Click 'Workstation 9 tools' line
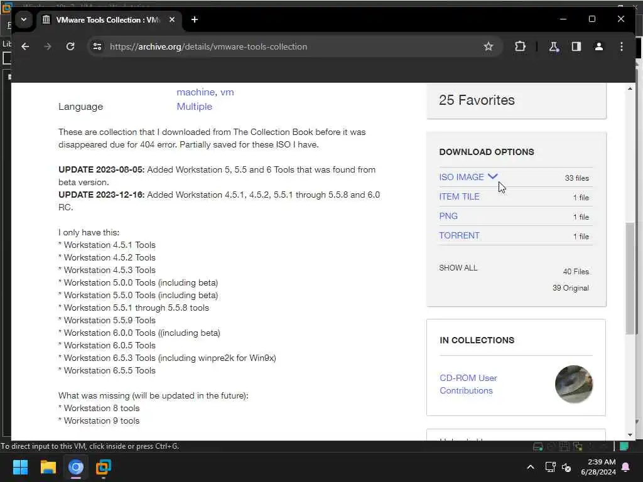The height and width of the screenshot is (482, 643). [x=99, y=421]
